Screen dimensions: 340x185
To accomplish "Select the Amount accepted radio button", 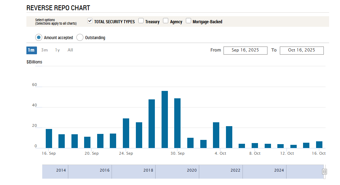I will pyautogui.click(x=39, y=37).
